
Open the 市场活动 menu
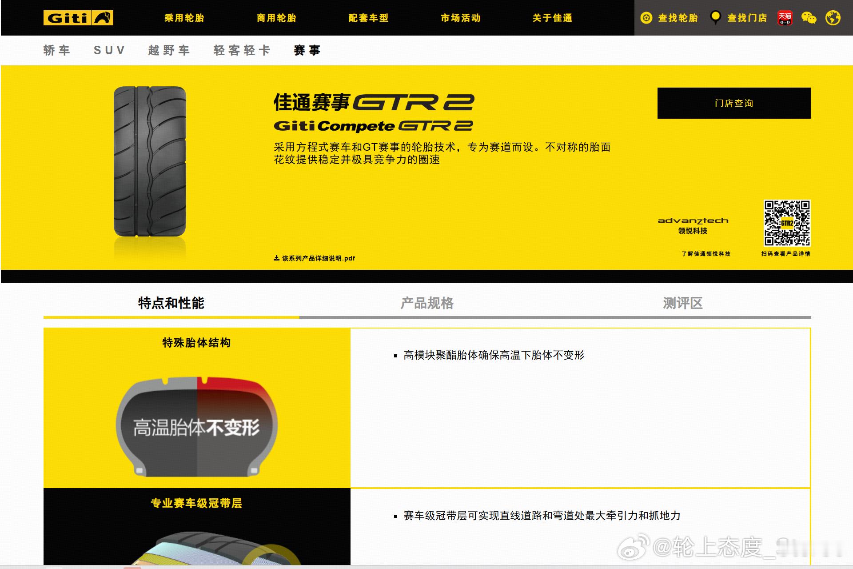click(461, 18)
